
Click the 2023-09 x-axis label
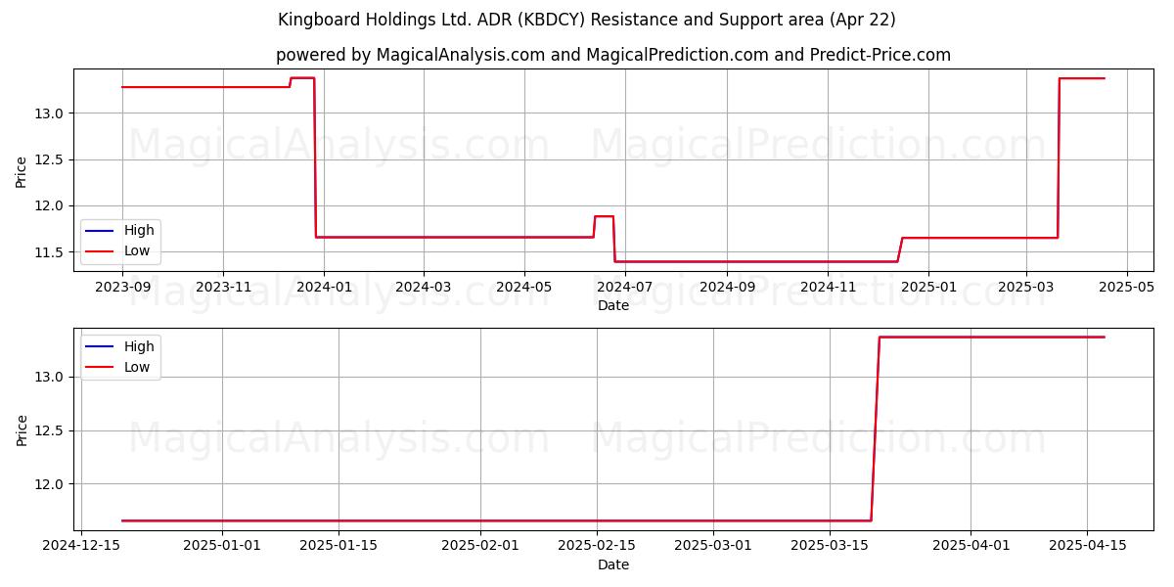click(x=122, y=287)
